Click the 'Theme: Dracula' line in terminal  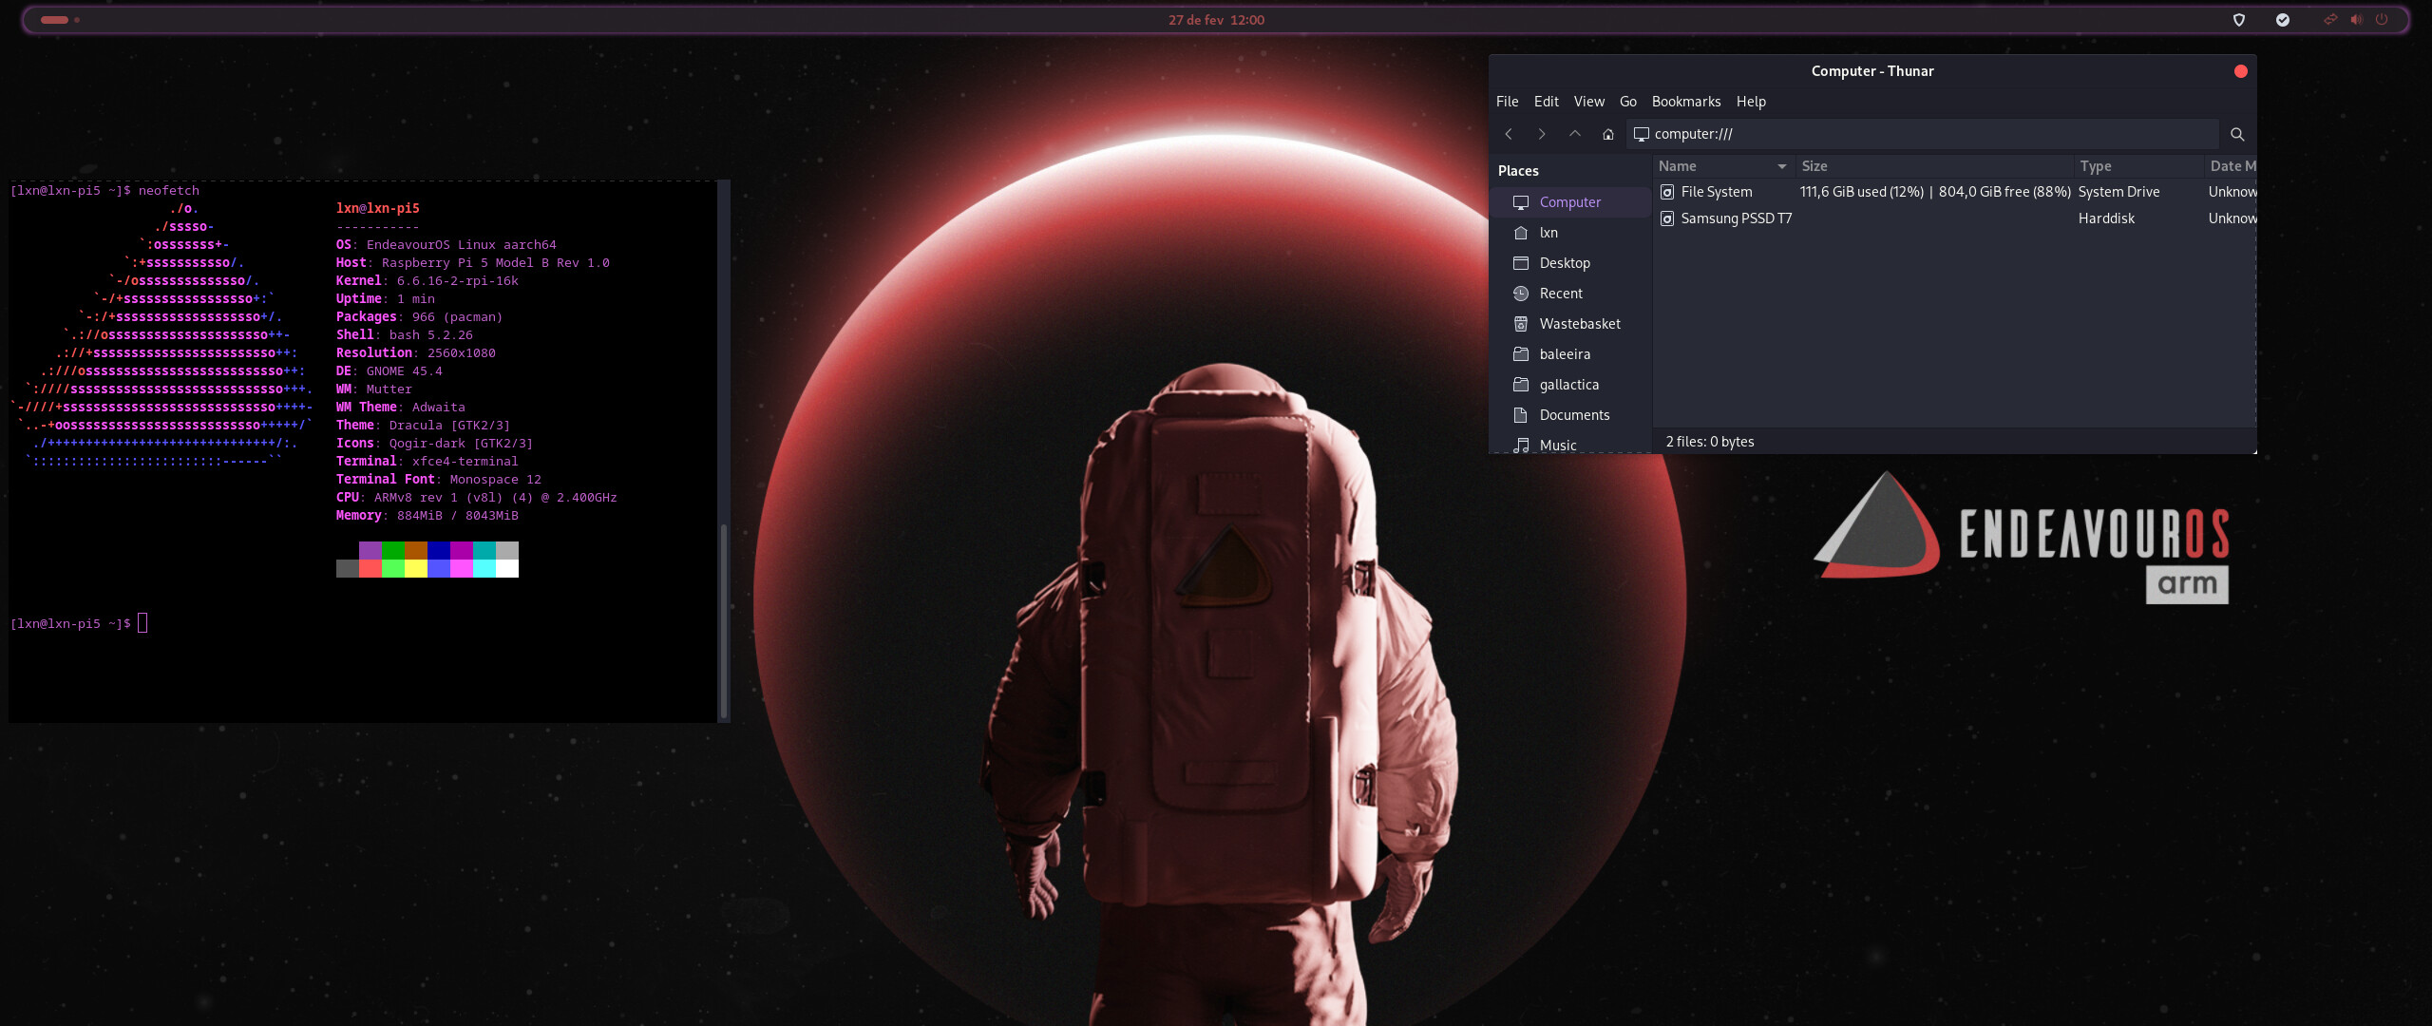pos(423,425)
